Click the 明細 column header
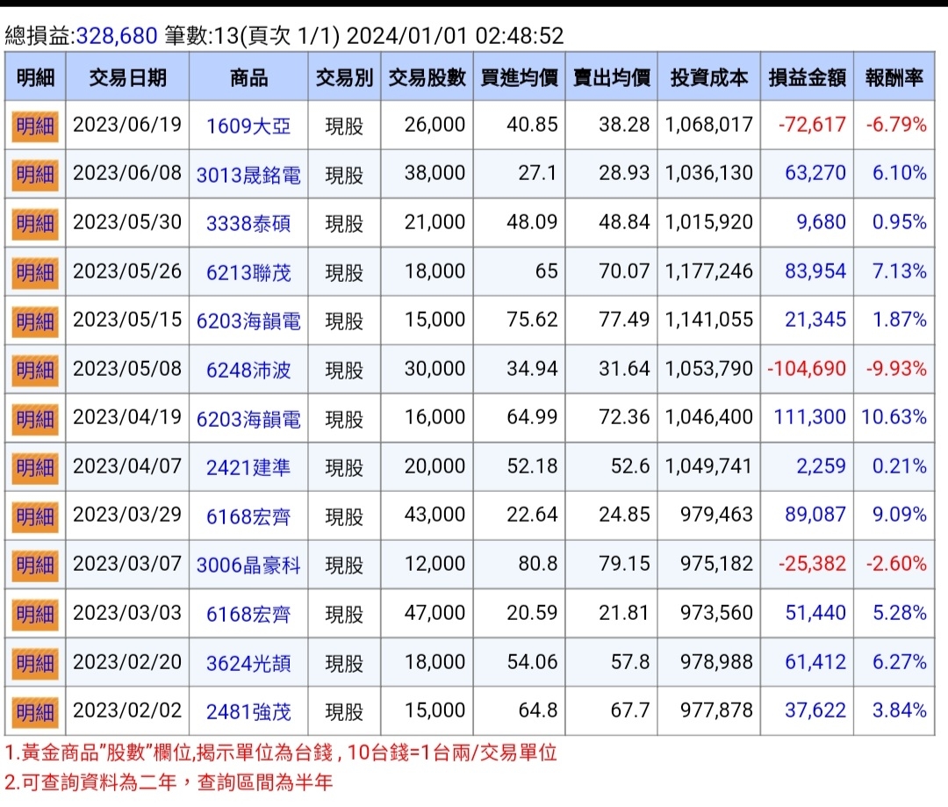This screenshot has width=948, height=807. click(36, 76)
